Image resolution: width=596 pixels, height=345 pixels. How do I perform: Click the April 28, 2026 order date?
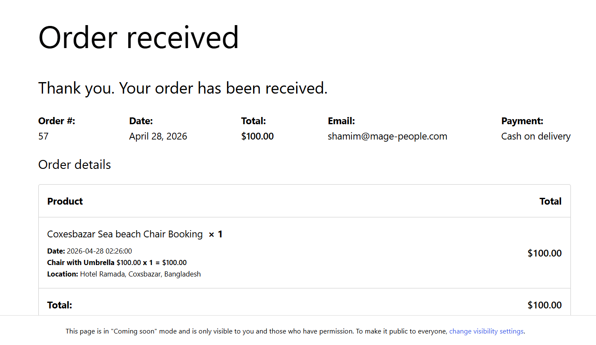(158, 137)
